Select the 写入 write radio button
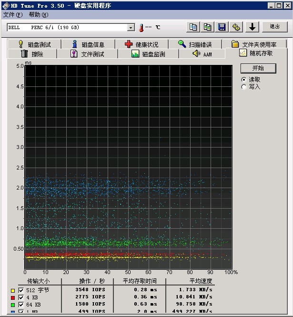The height and width of the screenshot is (317, 293). 244,87
